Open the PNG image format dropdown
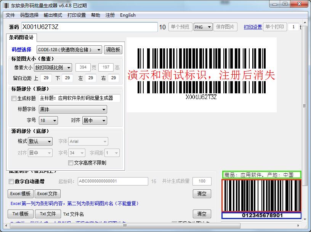 (203, 27)
